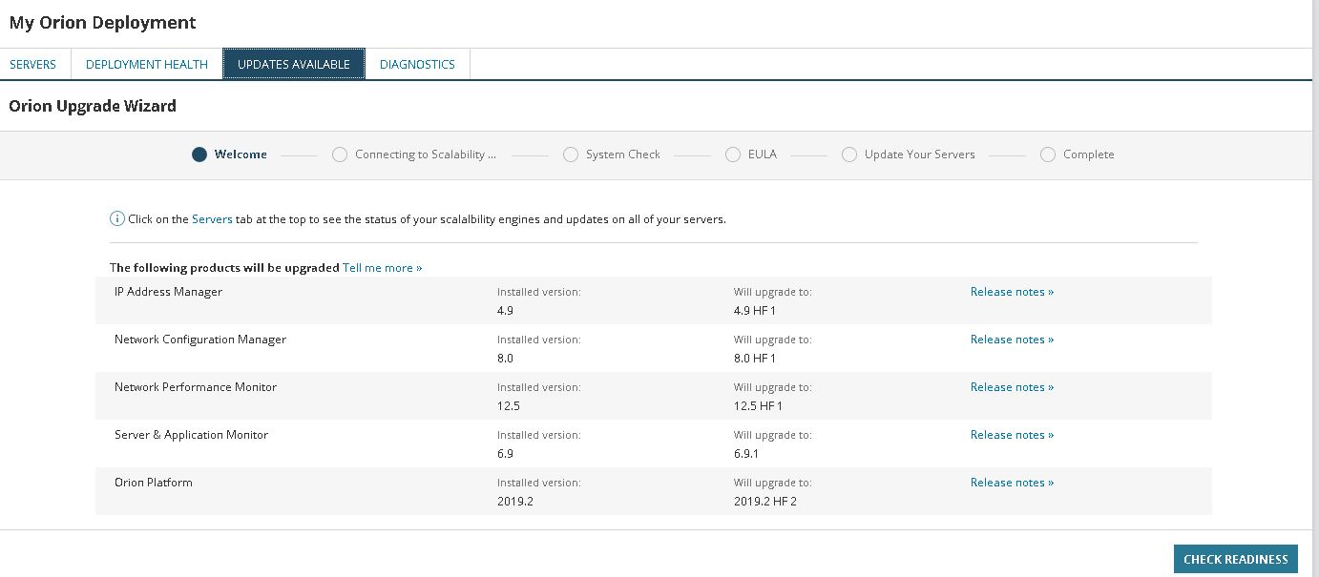Click the Update Your Servers step label
The image size is (1319, 577).
920,155
